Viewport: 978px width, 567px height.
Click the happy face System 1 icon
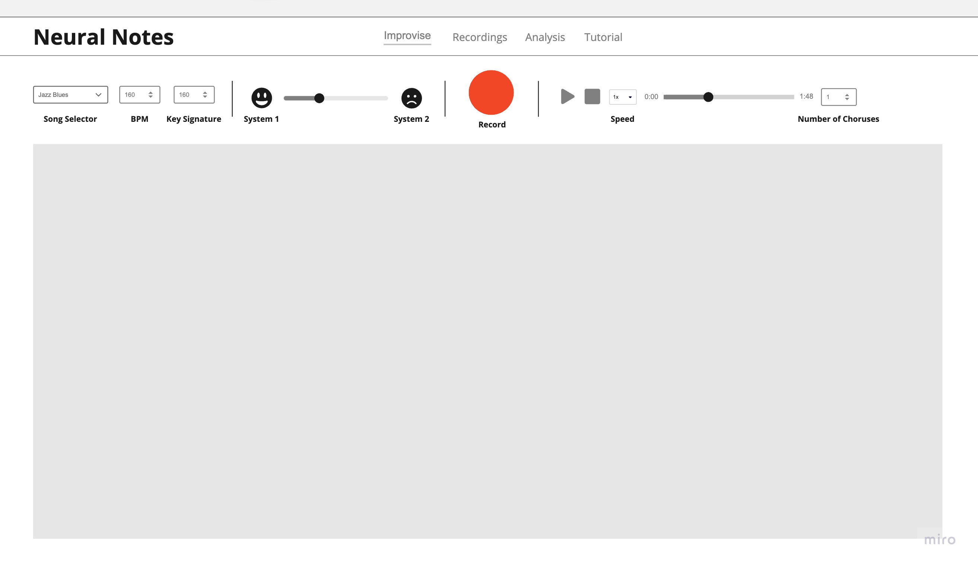point(261,98)
